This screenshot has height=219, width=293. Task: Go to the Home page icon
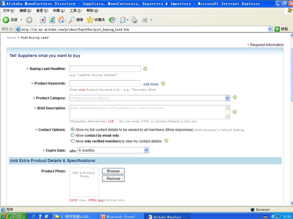(x=61, y=20)
